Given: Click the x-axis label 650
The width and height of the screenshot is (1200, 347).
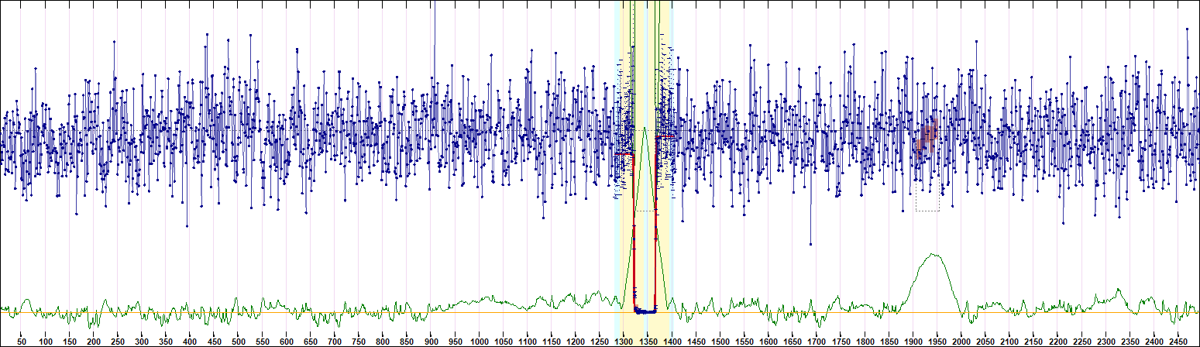Looking at the screenshot, I should (311, 342).
